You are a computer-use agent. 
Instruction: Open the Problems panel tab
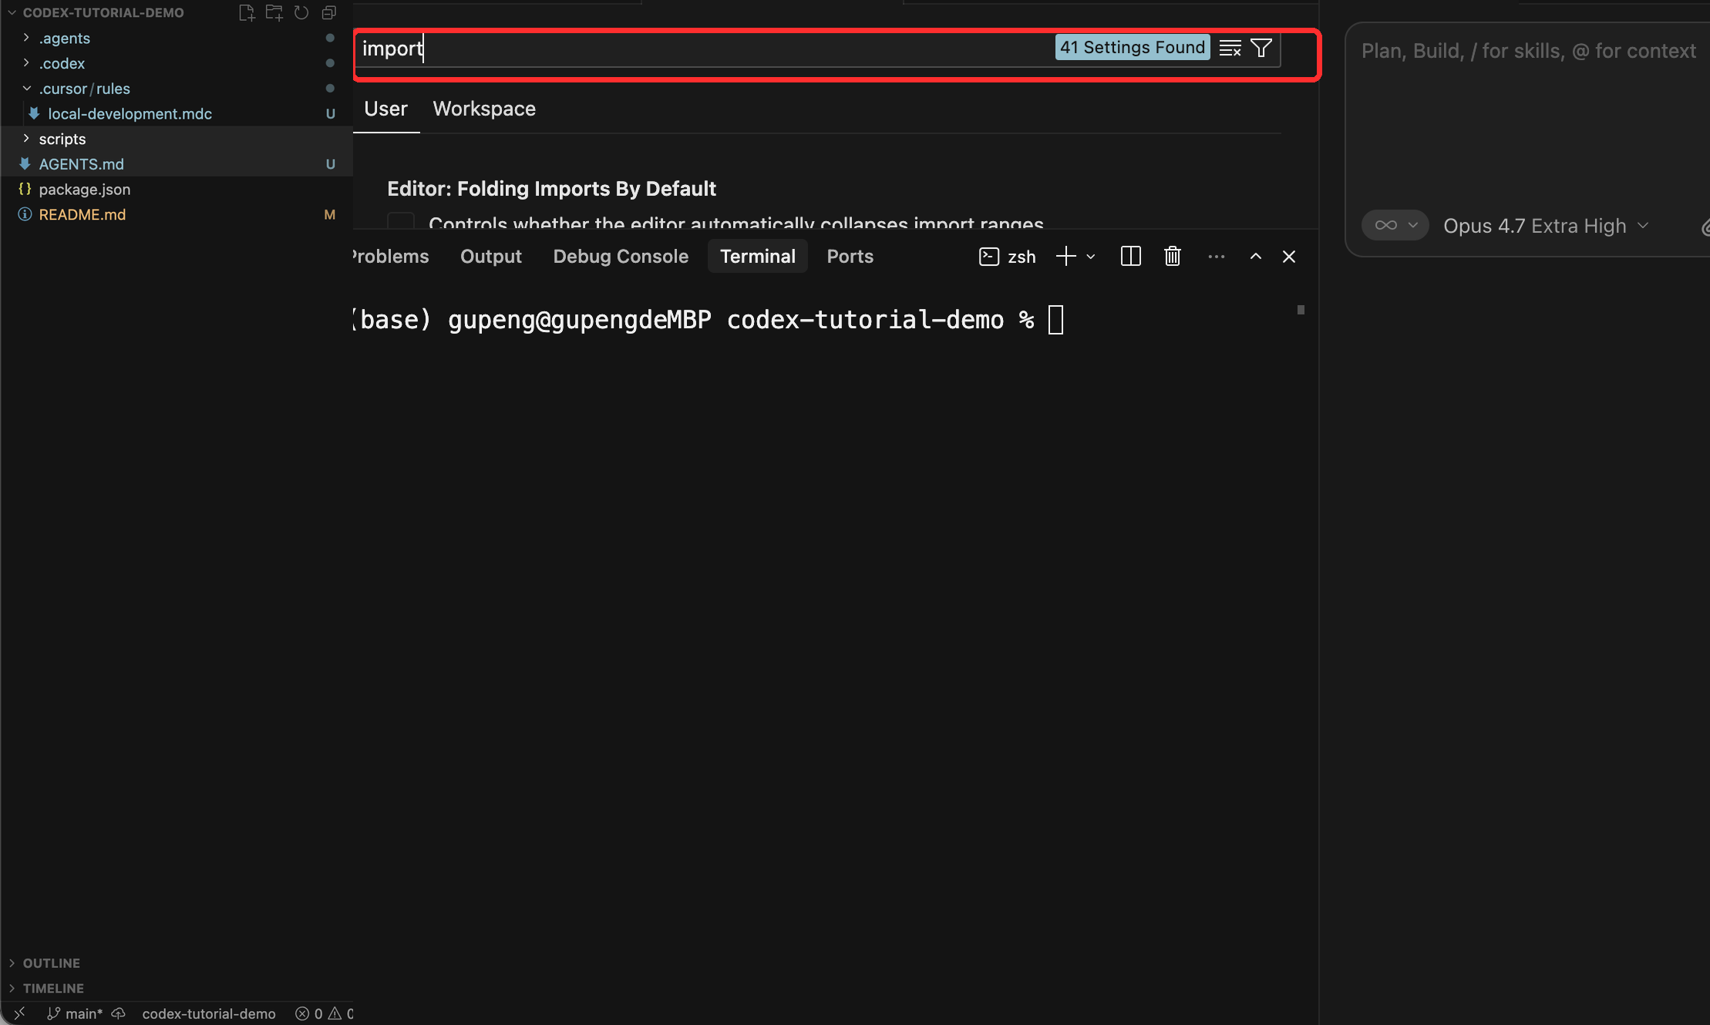[x=391, y=257]
